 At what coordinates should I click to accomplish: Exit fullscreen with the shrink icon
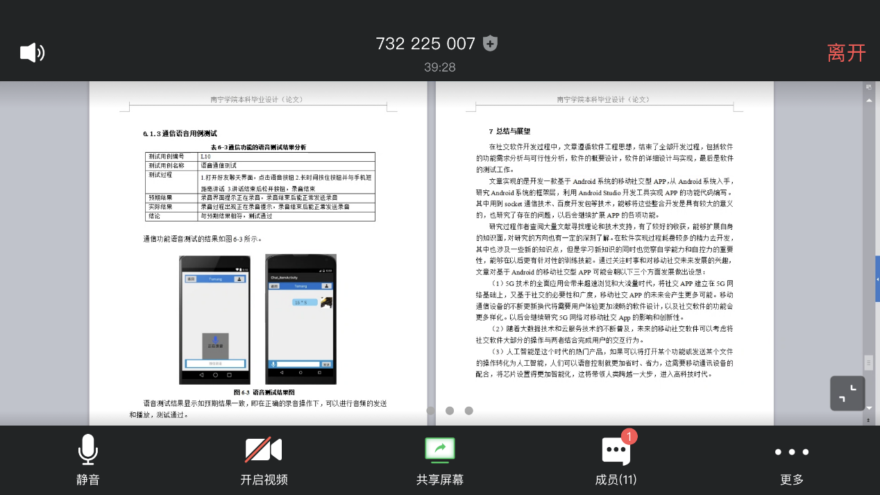coord(847,394)
